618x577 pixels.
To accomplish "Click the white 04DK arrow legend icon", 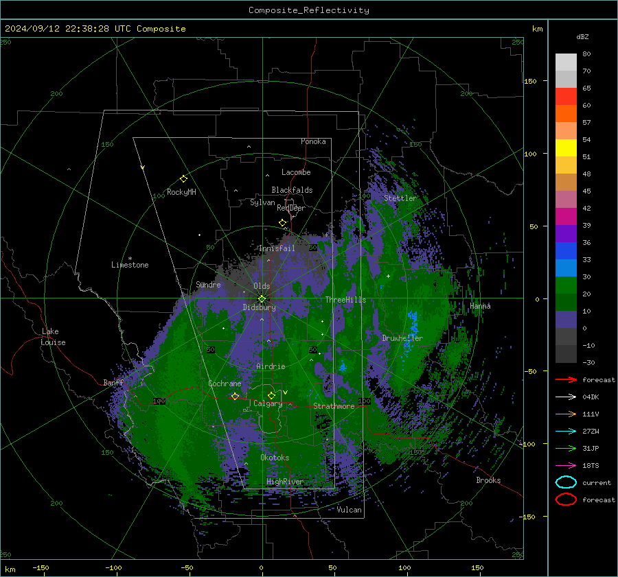I will [x=566, y=397].
